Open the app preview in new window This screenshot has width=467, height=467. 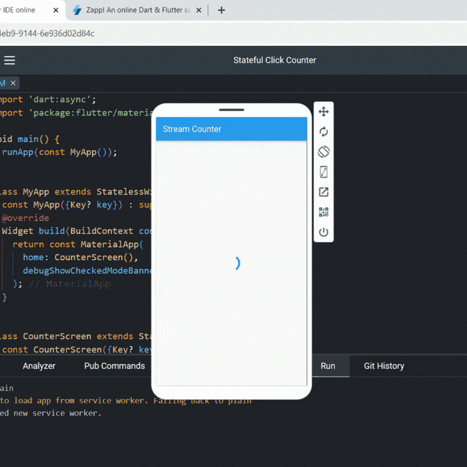pos(323,192)
